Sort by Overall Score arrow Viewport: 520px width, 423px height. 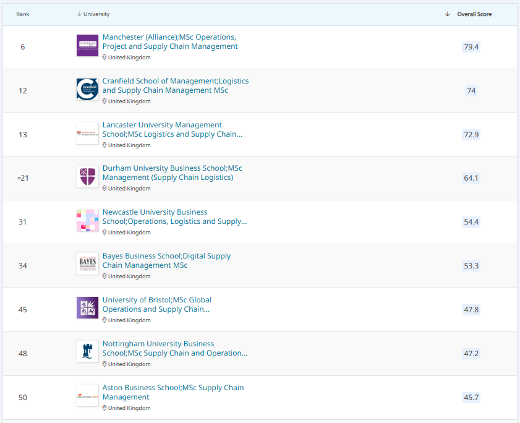click(448, 14)
